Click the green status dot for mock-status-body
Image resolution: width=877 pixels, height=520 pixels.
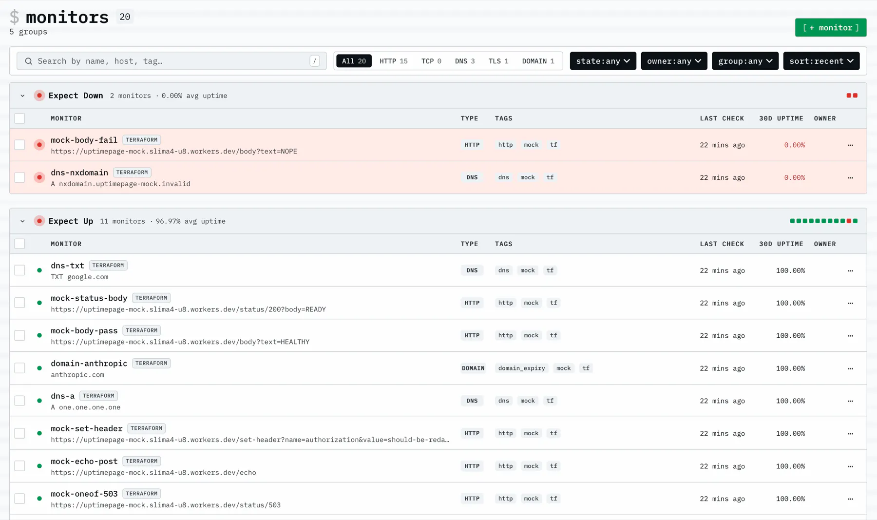[39, 303]
